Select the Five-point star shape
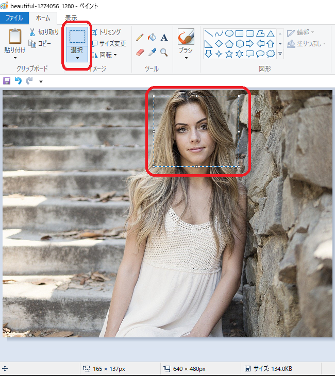This screenshot has height=376, width=335. click(x=229, y=54)
